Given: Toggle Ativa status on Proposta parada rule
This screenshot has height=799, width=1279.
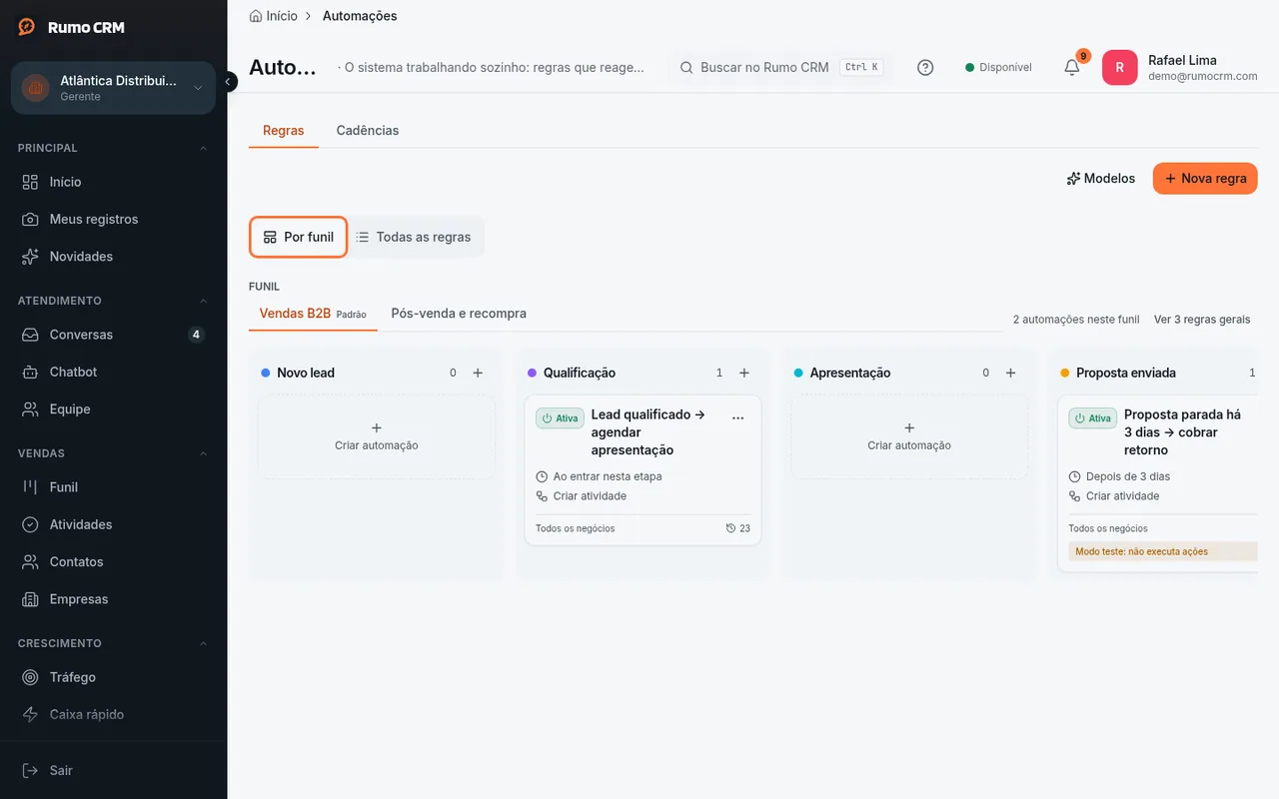Looking at the screenshot, I should [x=1093, y=418].
